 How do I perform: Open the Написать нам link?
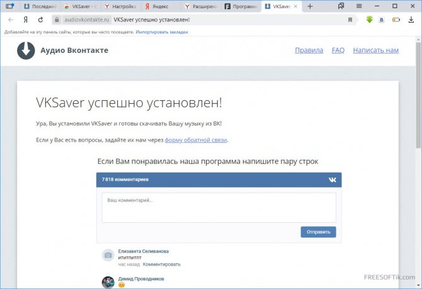tap(376, 50)
